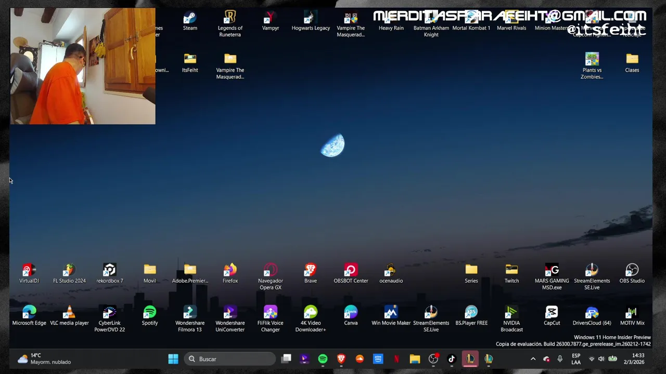Image resolution: width=666 pixels, height=374 pixels.
Task: Open FL Studio 2024 shortcut
Action: coord(69,274)
